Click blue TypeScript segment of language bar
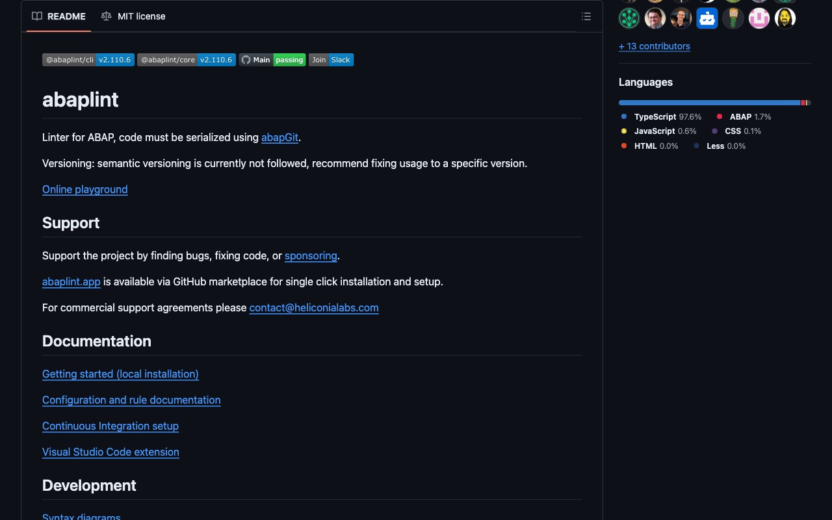 click(x=709, y=103)
